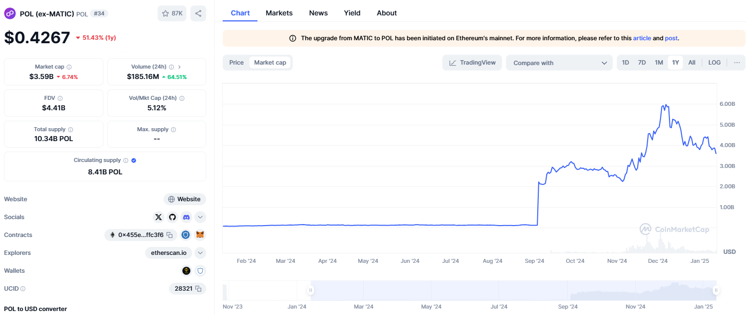Open the Markets tab
The image size is (746, 315).
[279, 13]
